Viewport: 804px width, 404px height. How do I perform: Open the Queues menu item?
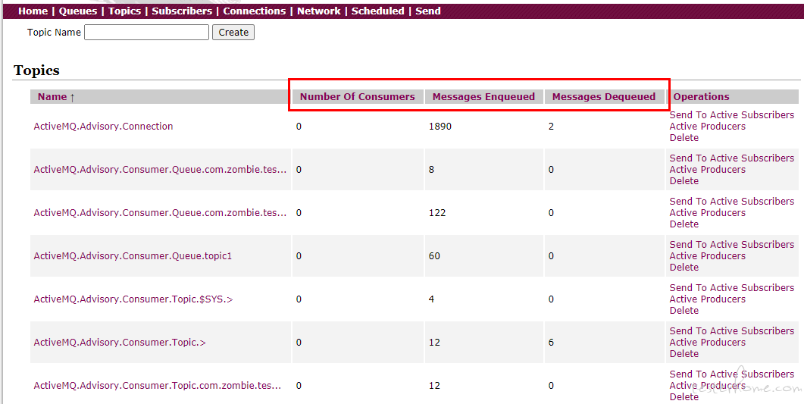[78, 11]
